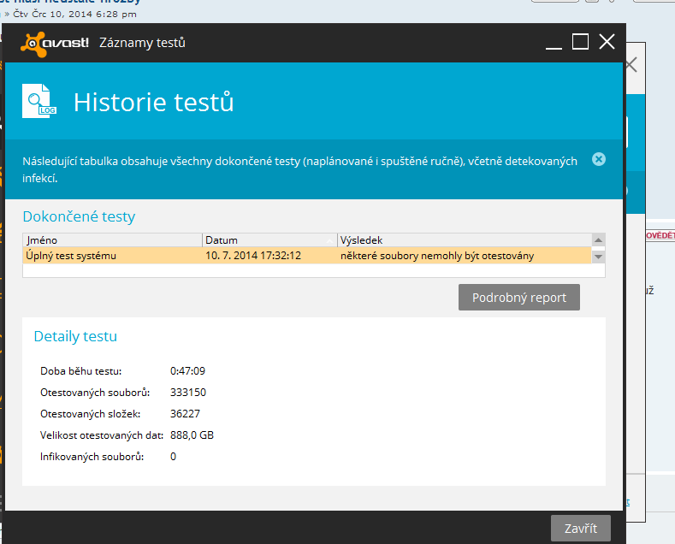Click the forum post date above window
Image resolution: width=675 pixels, height=544 pixels.
74,15
